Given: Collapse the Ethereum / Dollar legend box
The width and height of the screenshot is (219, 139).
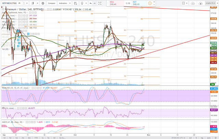Looking at the screenshot, I should pos(3,9).
